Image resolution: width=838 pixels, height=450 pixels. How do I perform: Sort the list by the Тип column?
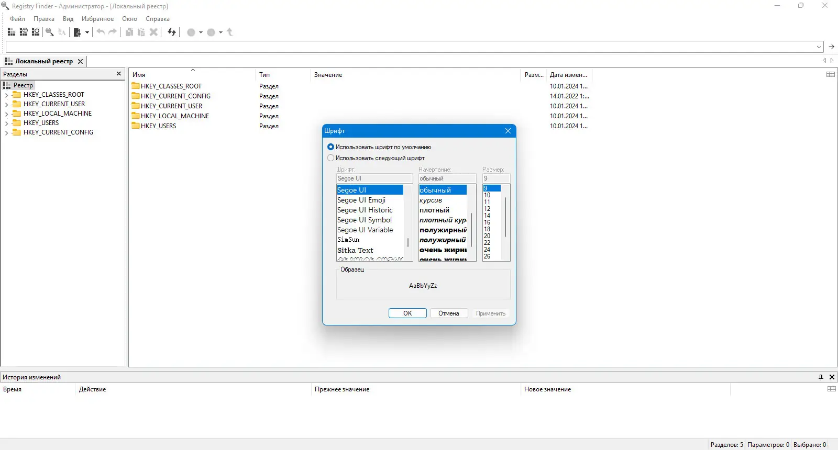coord(283,75)
